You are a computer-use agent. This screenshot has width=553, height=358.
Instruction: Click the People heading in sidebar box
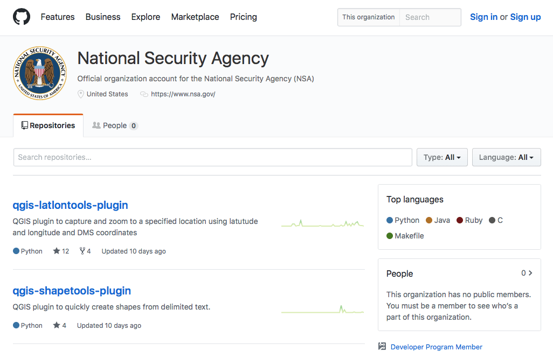[x=399, y=274]
